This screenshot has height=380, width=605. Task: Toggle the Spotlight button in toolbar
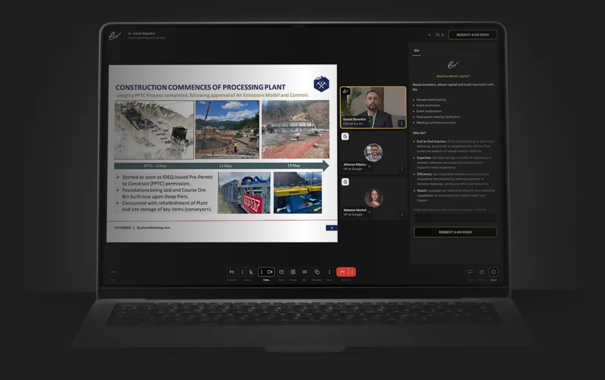232,272
